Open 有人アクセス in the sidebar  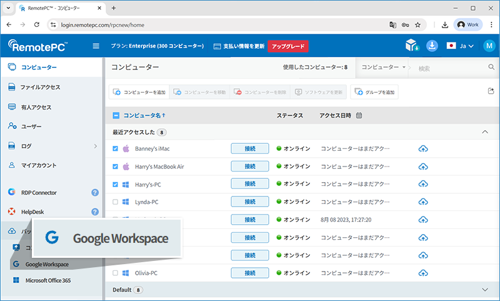click(x=36, y=107)
